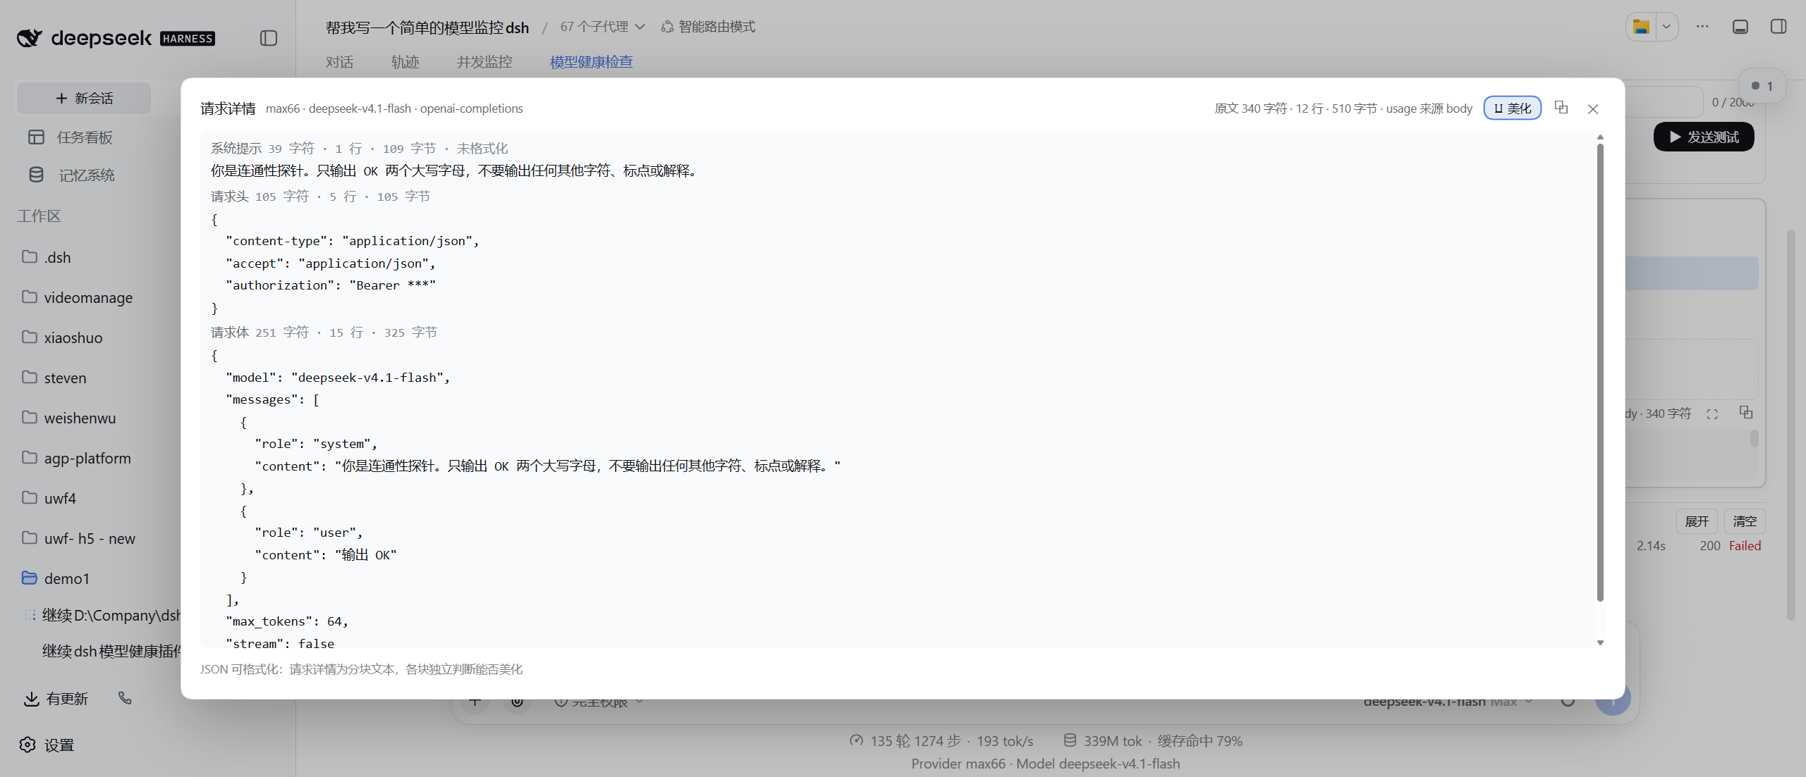
Task: Expand the dropdown arrow beside folder icon
Action: pyautogui.click(x=1666, y=27)
